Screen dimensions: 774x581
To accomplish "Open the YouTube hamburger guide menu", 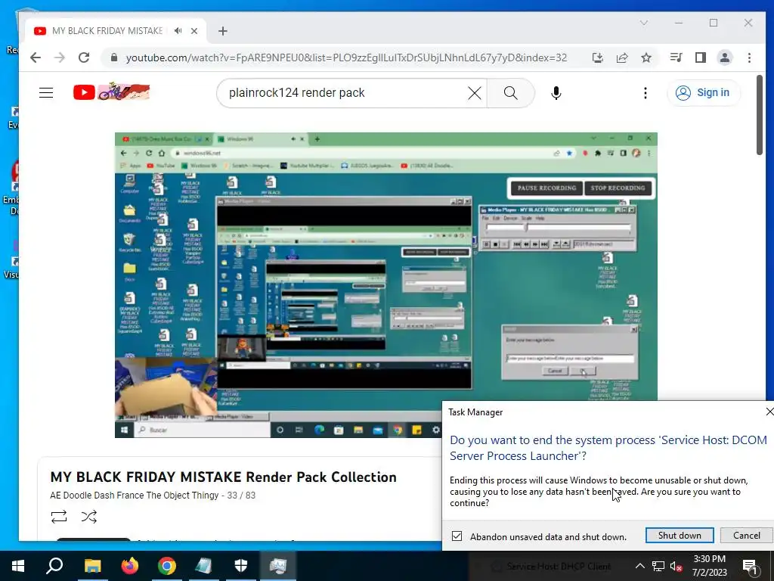I will (x=46, y=92).
